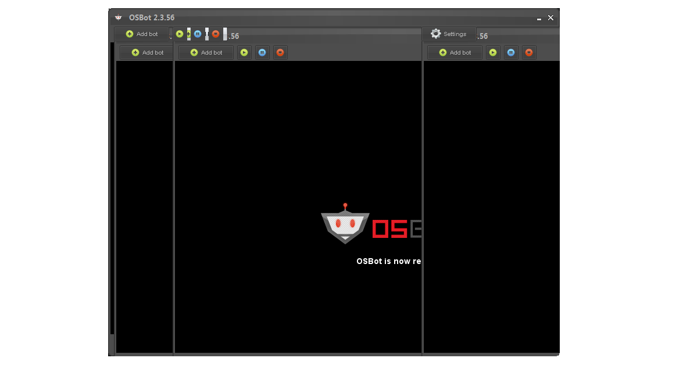Hit the stop icon in the middle logo panel
The width and height of the screenshot is (683, 376).
point(280,53)
